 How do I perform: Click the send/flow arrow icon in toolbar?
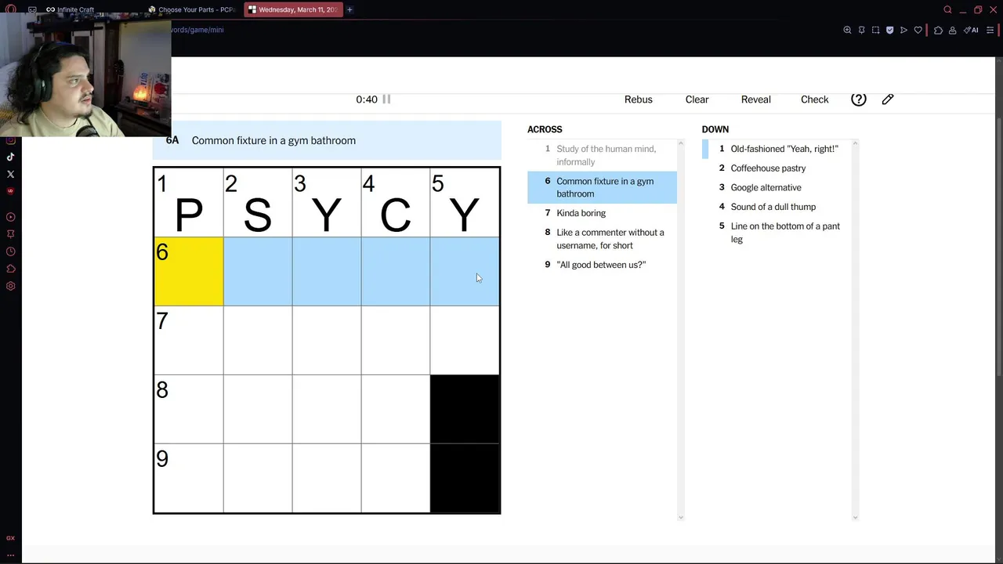[903, 30]
